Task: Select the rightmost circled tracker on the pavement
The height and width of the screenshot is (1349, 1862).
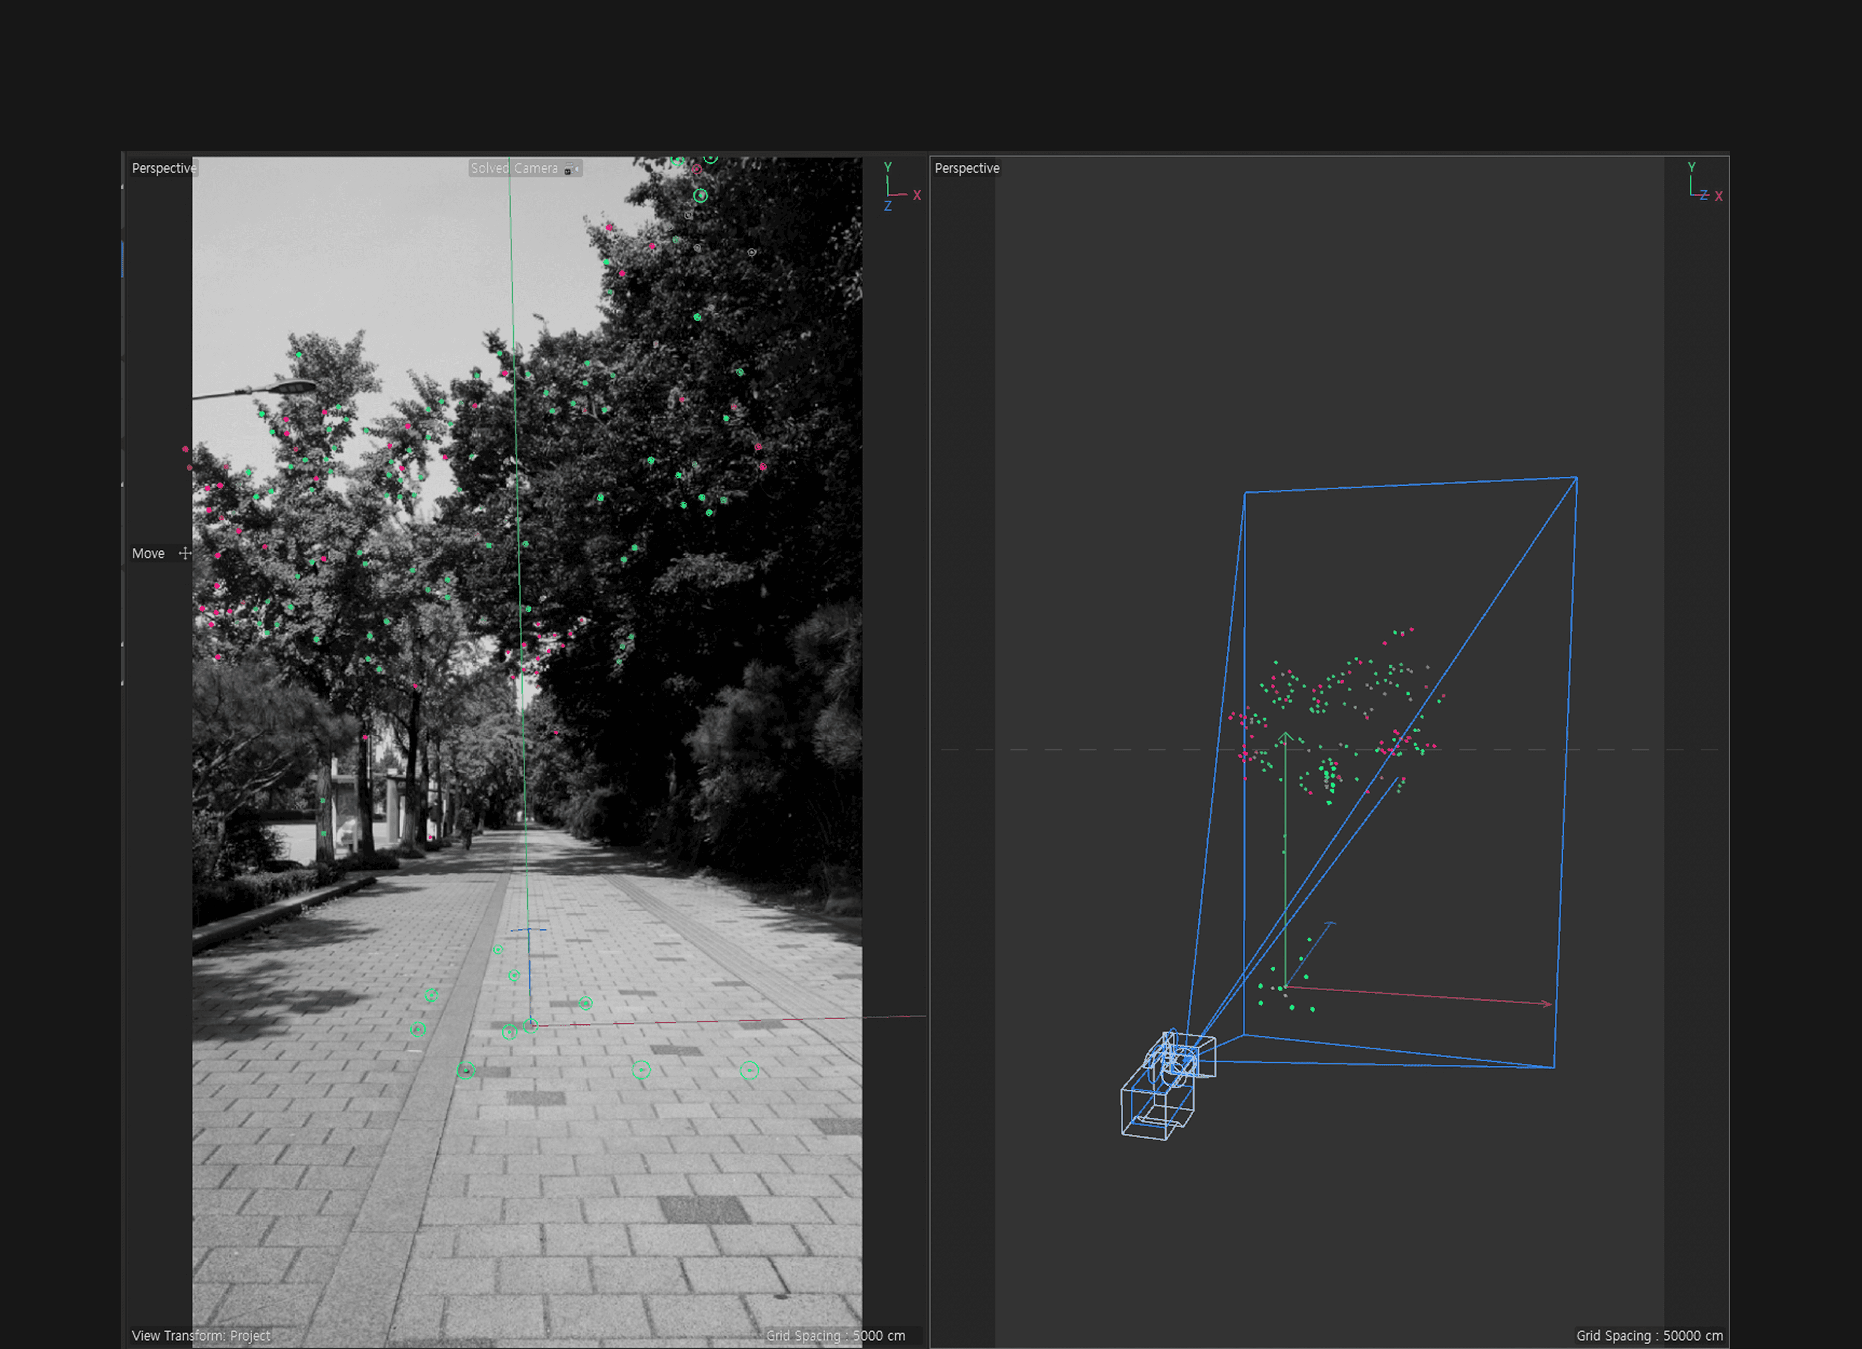Action: [749, 1070]
